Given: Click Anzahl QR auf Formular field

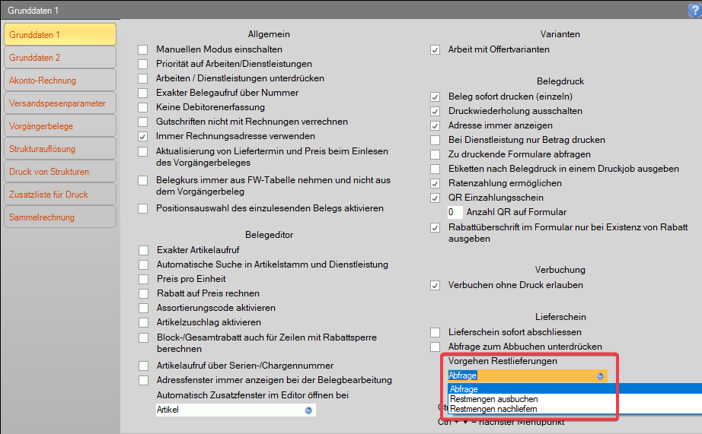Looking at the screenshot, I should click(x=455, y=212).
